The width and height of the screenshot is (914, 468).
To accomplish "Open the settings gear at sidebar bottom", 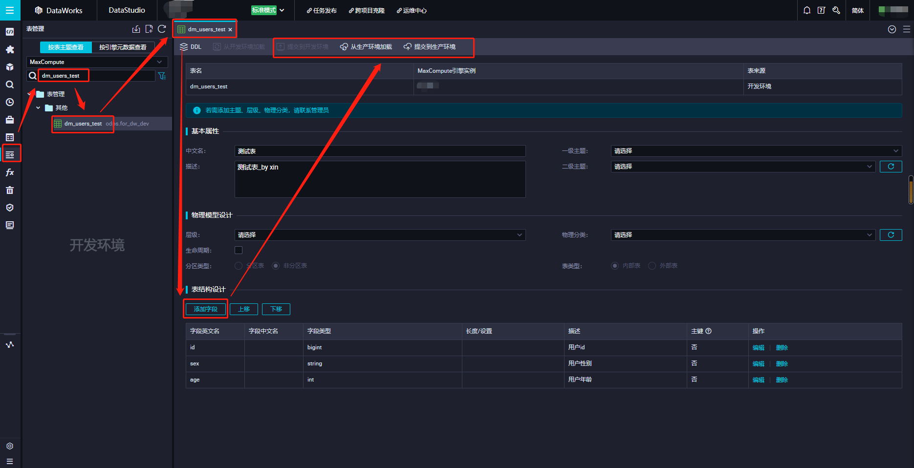I will pyautogui.click(x=10, y=446).
